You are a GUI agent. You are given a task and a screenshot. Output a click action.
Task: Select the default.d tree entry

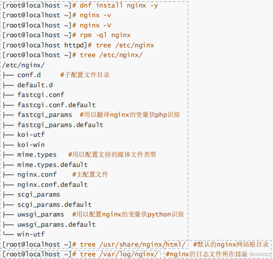point(35,85)
